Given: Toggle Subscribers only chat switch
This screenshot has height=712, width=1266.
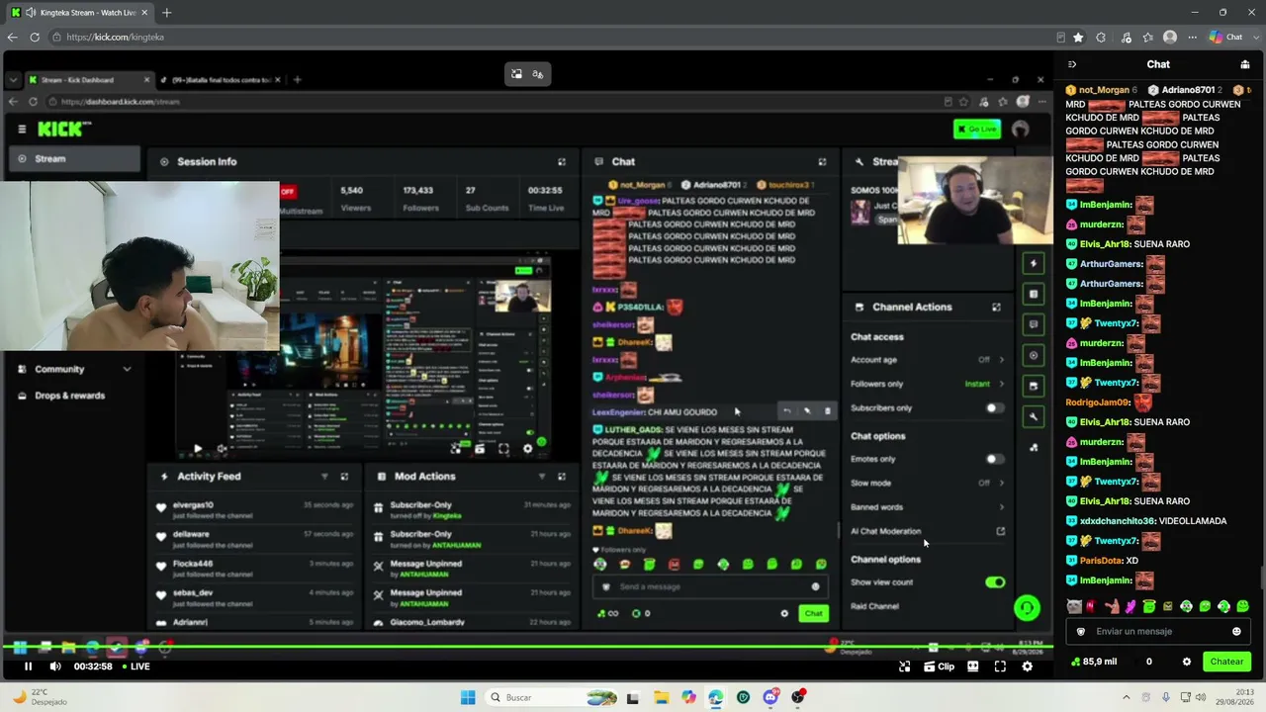Looking at the screenshot, I should click(994, 407).
